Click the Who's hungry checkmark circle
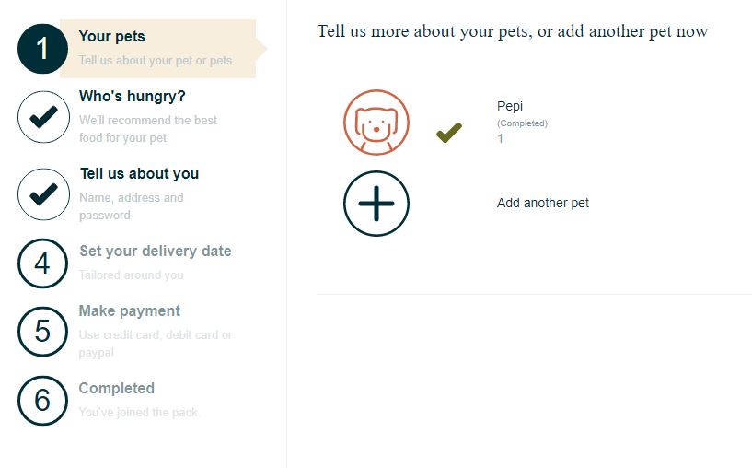Screen dimensions: 752x468 (43, 117)
